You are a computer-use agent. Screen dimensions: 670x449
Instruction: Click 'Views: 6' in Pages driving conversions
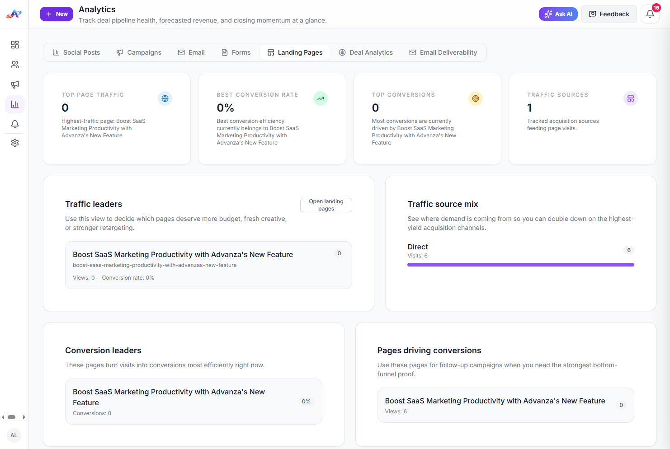coord(396,412)
